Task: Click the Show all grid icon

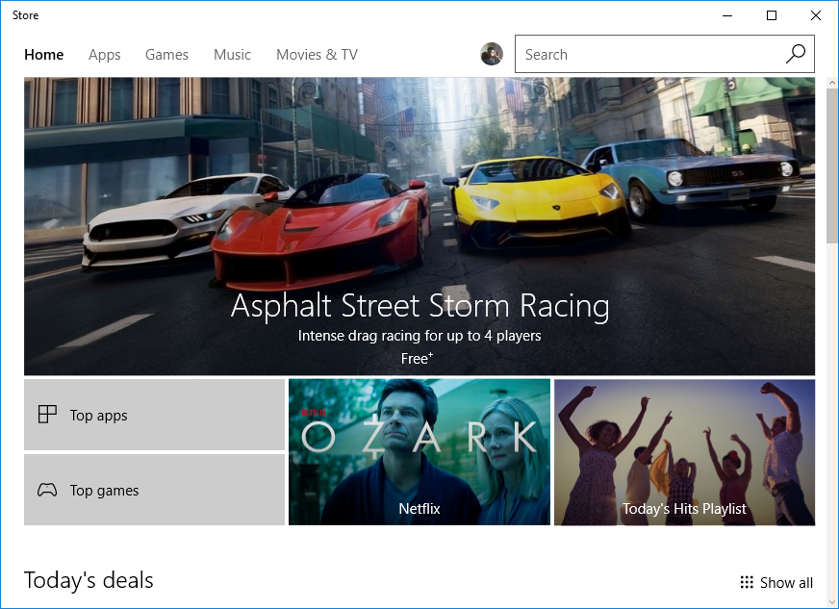Action: (x=747, y=582)
